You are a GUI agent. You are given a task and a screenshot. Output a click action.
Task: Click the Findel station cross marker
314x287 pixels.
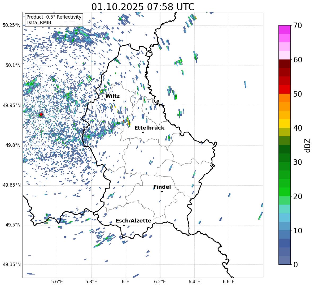click(162, 191)
